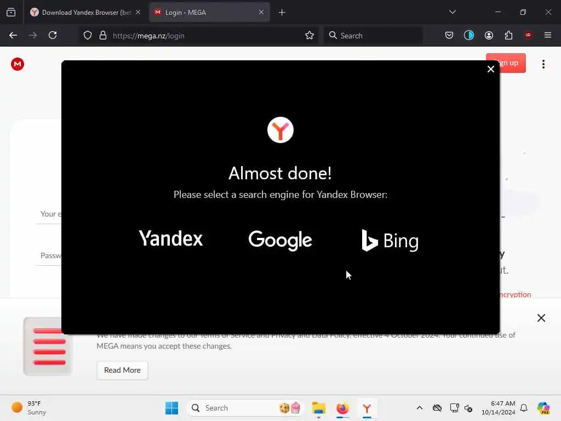Image resolution: width=561 pixels, height=421 pixels.
Task: Open the display network tray icon
Action: [x=454, y=408]
